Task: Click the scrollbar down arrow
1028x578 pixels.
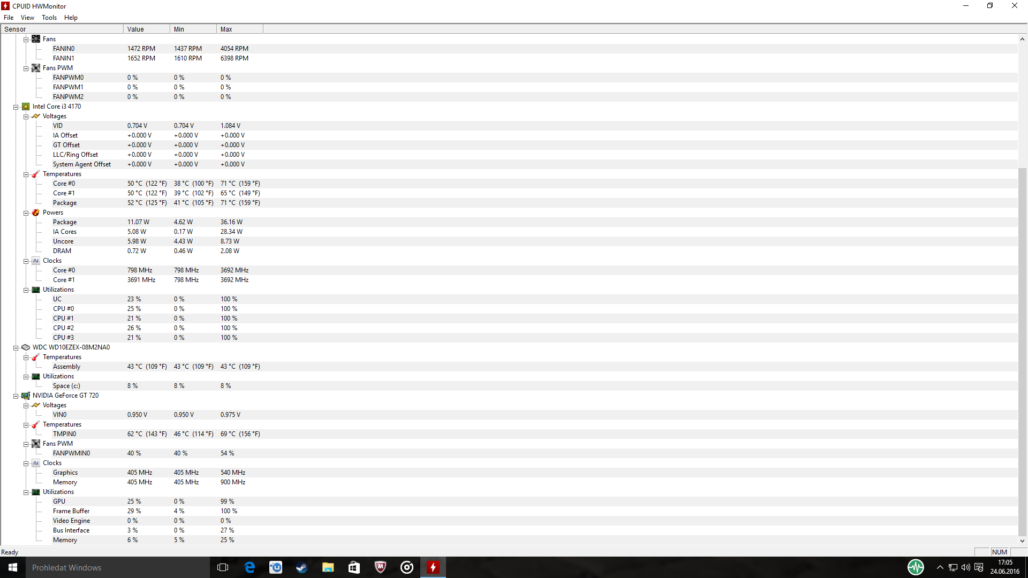Action: pyautogui.click(x=1022, y=541)
